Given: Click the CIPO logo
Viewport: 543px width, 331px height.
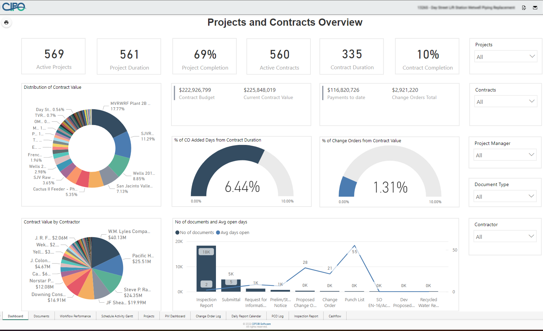Looking at the screenshot, I should pos(14,7).
